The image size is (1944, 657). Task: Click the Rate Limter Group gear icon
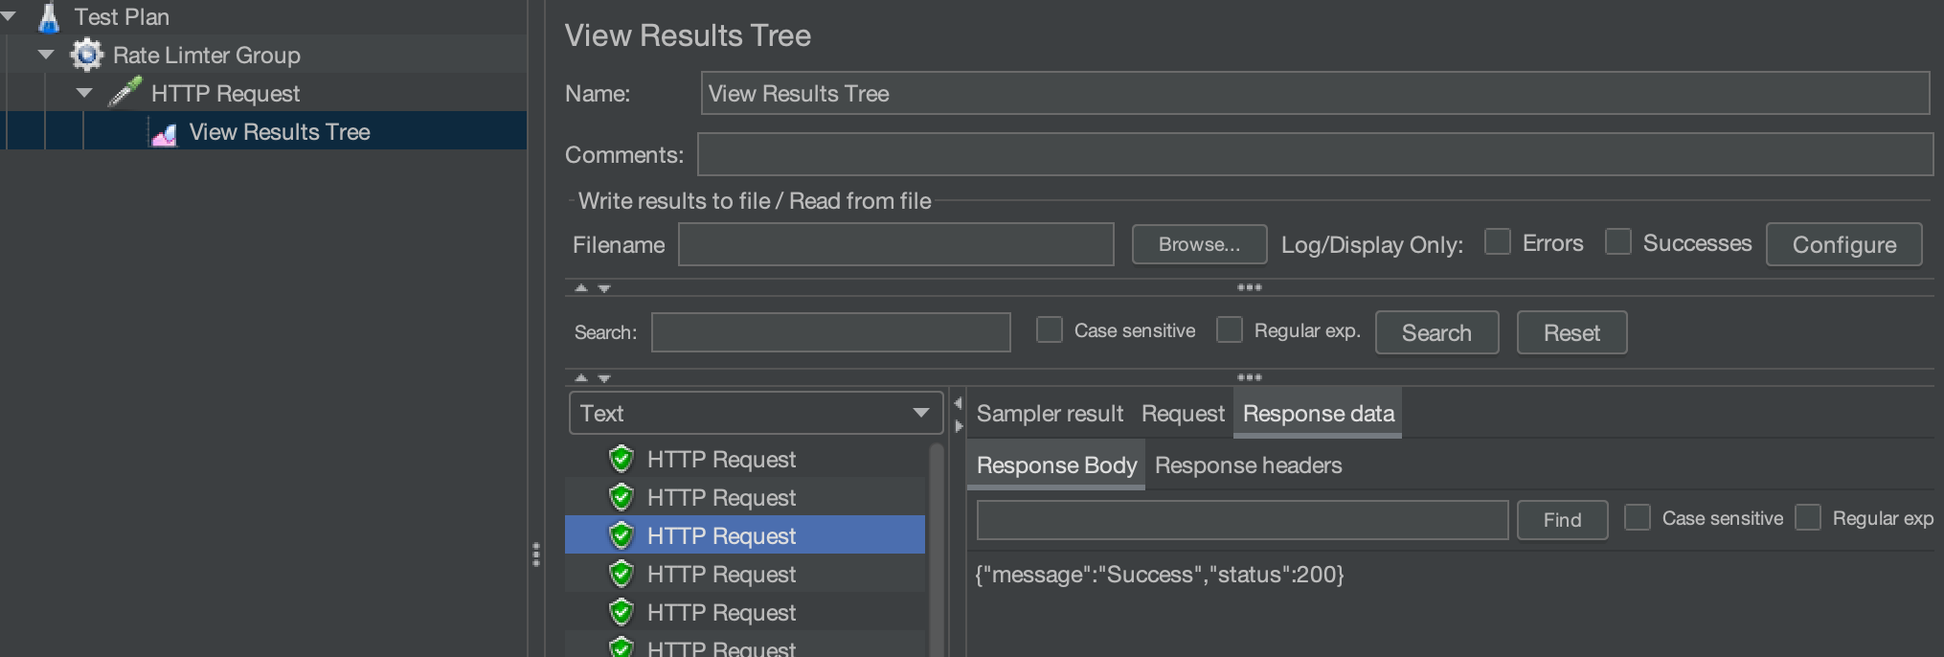coord(87,55)
